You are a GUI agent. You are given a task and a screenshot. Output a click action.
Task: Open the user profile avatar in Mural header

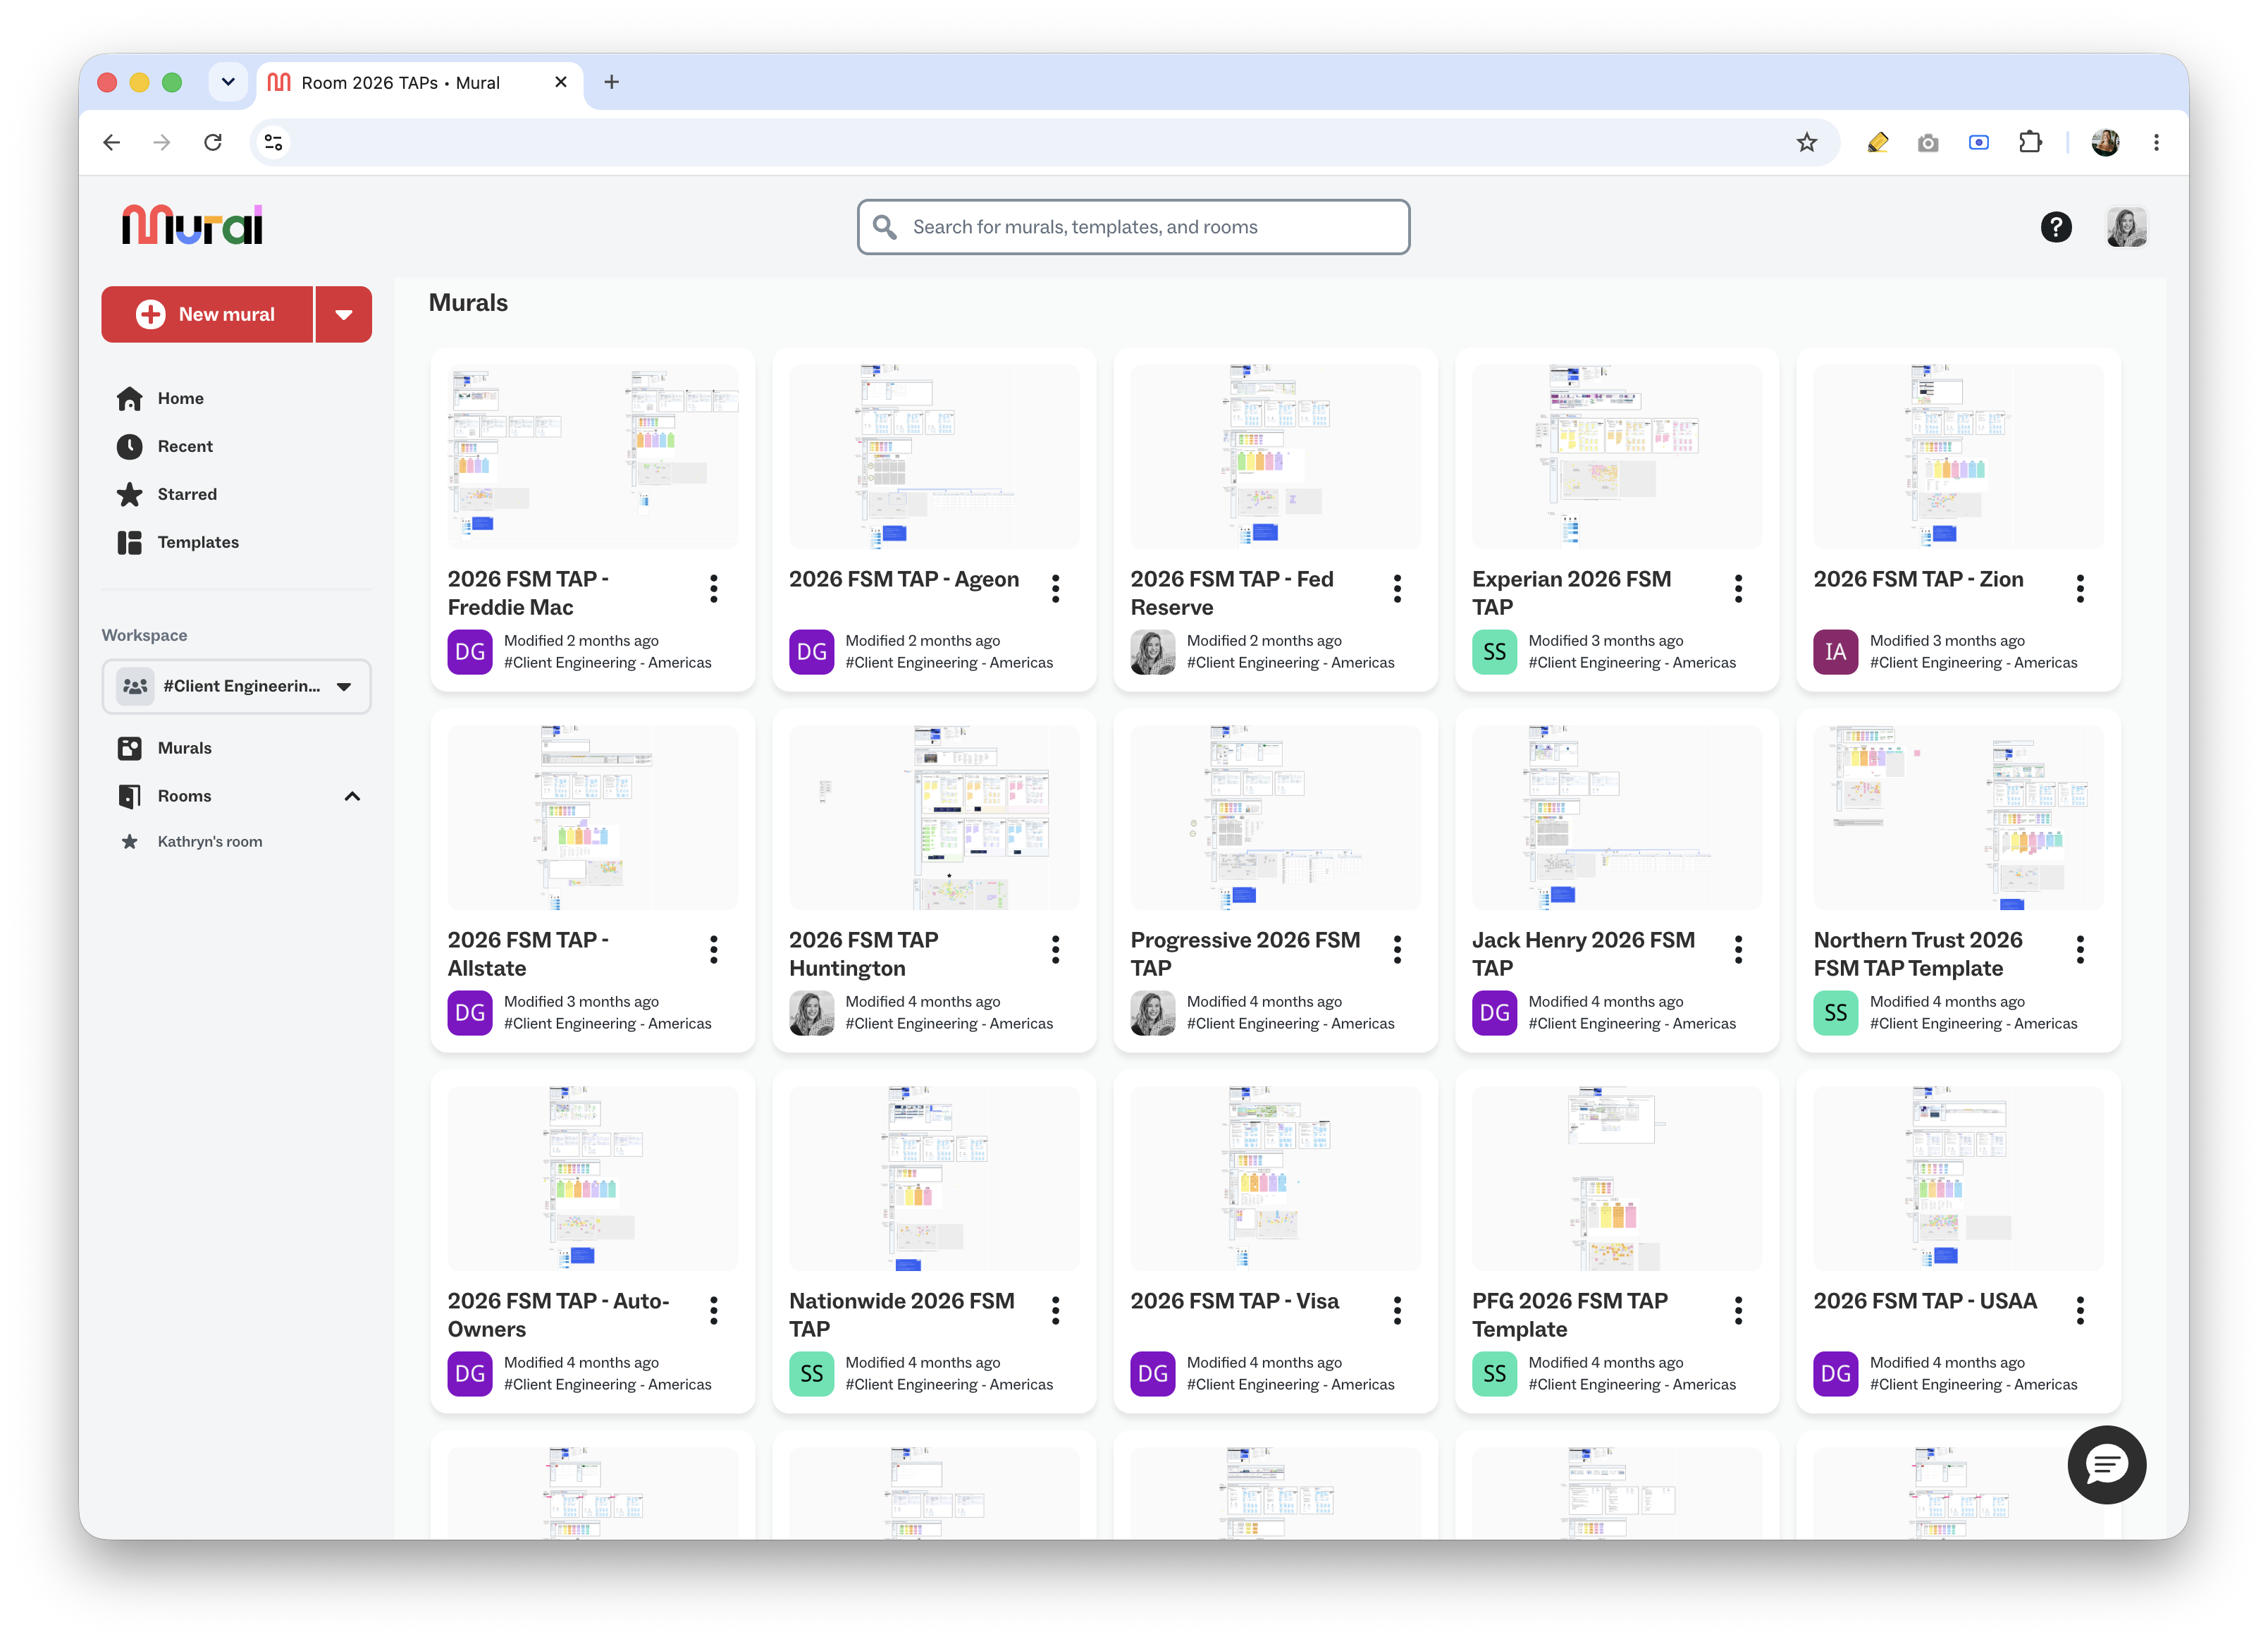tap(2126, 227)
